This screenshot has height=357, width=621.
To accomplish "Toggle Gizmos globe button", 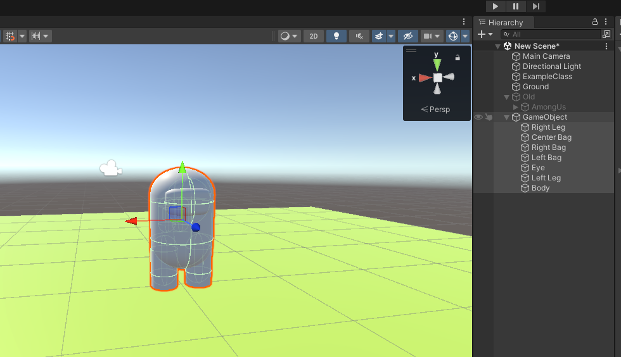I will (453, 36).
